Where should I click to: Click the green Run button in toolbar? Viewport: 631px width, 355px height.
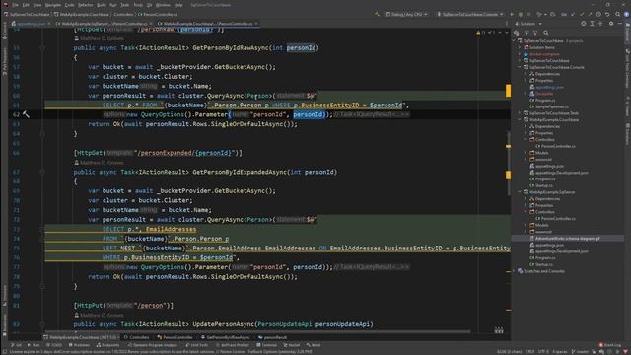[x=512, y=14]
